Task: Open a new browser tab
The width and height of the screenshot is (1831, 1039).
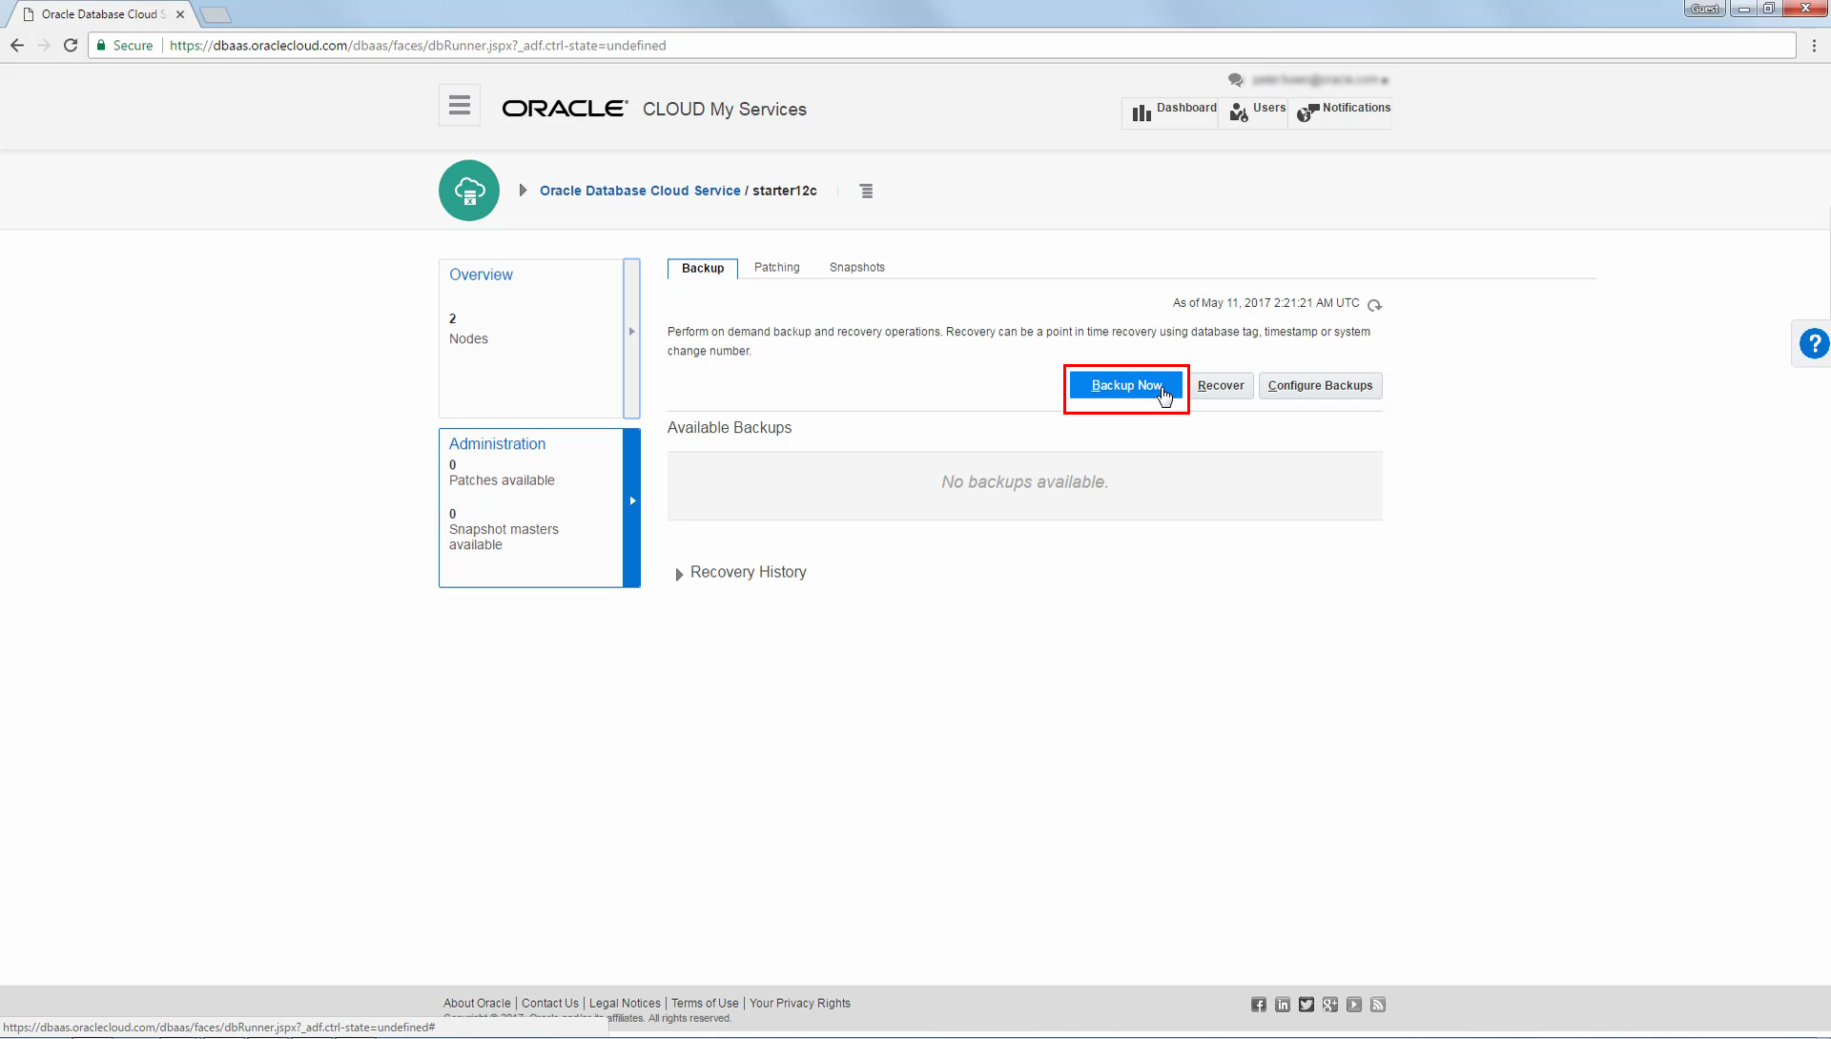Action: coord(216,14)
